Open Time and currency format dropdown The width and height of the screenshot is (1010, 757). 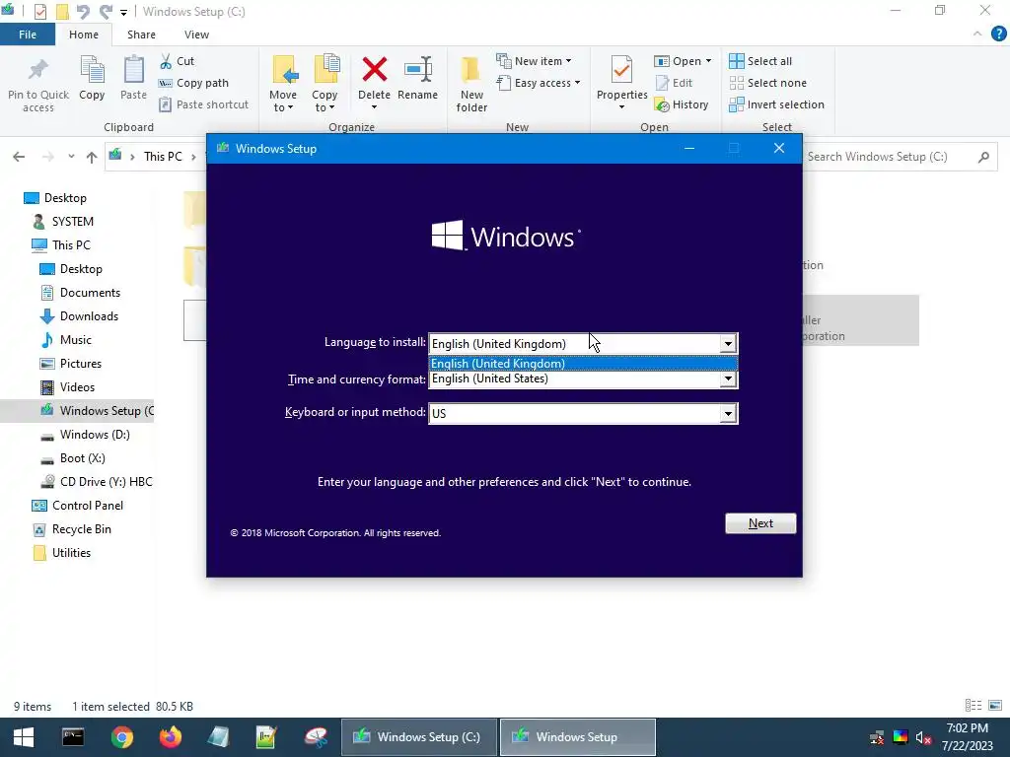coord(728,379)
